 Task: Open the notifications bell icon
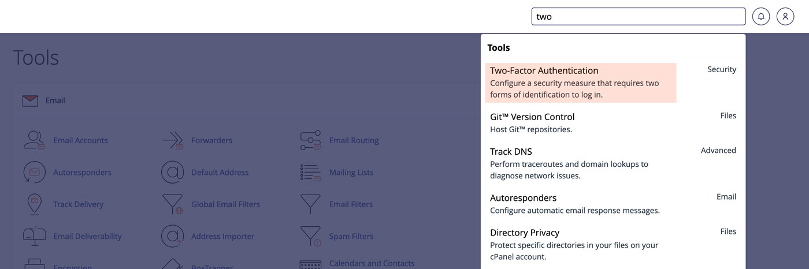coord(761,17)
